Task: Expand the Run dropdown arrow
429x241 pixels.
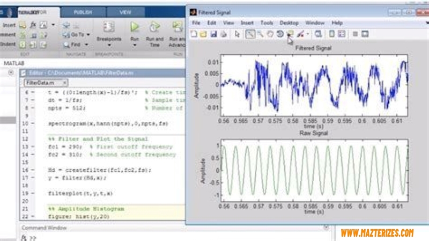Action: [135, 46]
